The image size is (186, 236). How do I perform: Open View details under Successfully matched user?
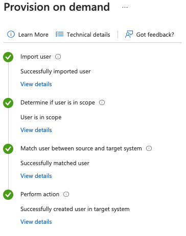(x=36, y=176)
